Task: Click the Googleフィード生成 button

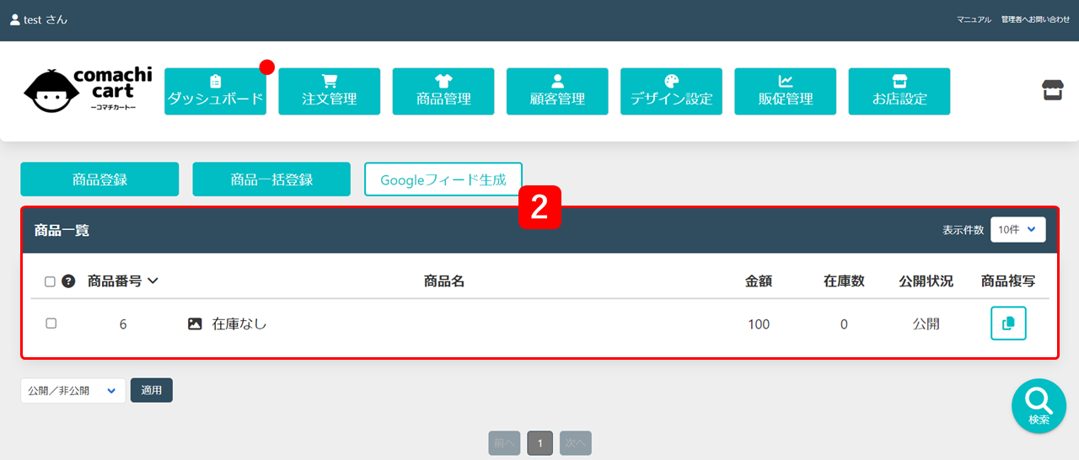Action: 443,179
